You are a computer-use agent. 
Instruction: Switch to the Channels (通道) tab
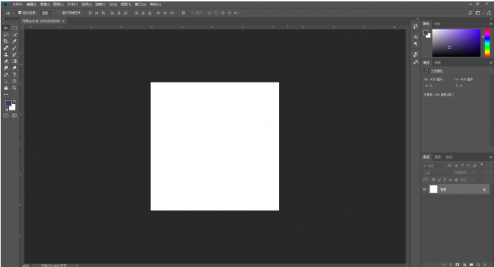(x=437, y=157)
